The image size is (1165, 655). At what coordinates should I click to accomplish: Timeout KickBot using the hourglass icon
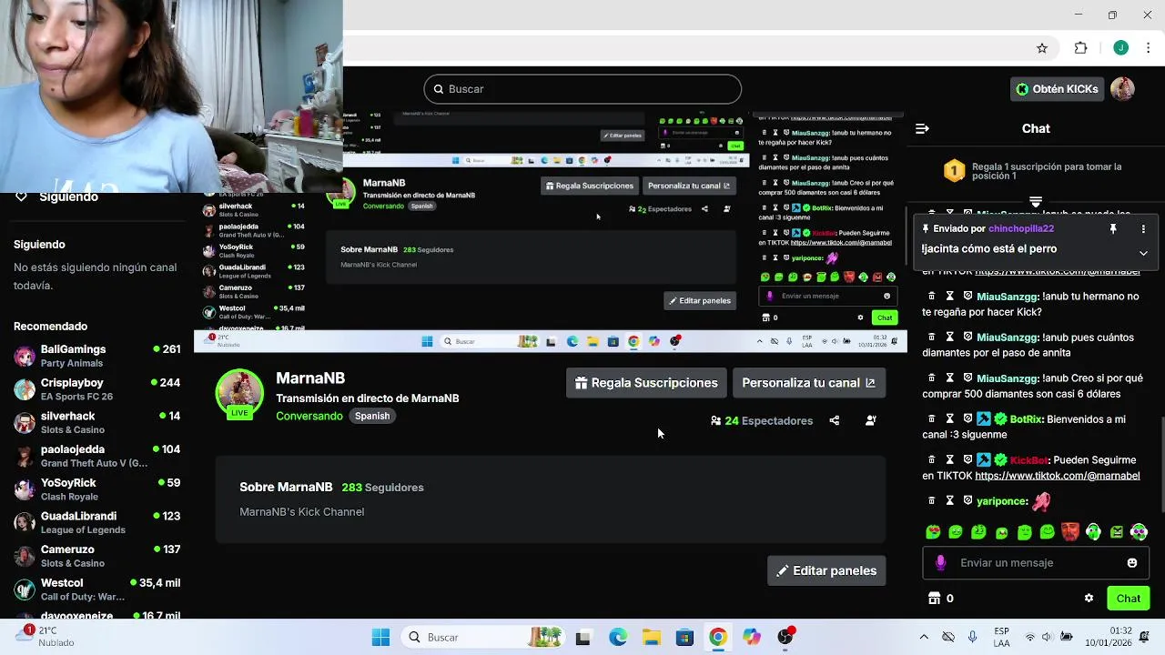pyautogui.click(x=949, y=460)
